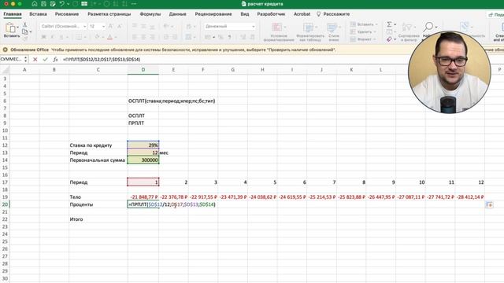This screenshot has height=283, width=504.
Task: Click the ОСПЛТ syntax text in row 6
Action: click(172, 101)
